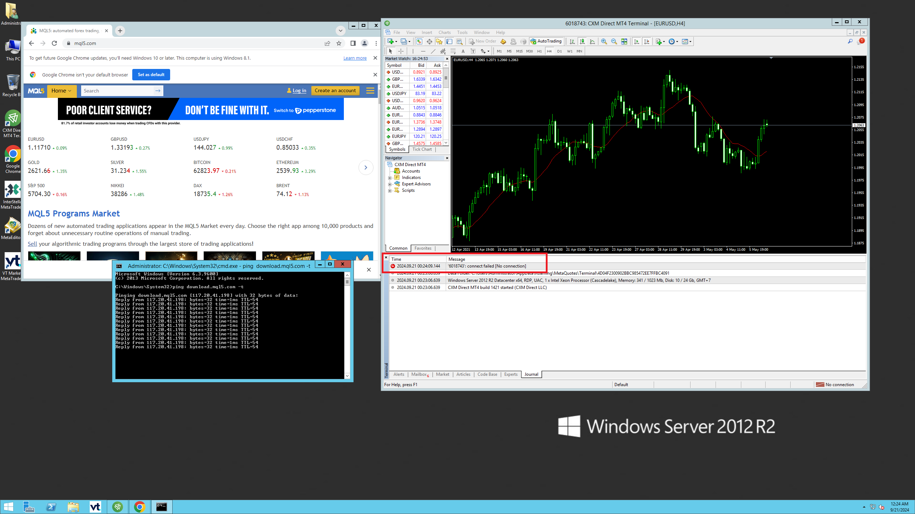915x514 pixels.
Task: Select the vertical line drawing tool
Action: pos(413,51)
